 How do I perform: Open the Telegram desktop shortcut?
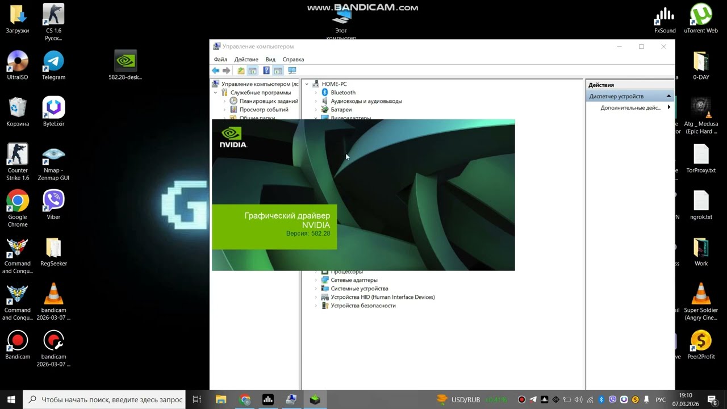click(x=53, y=65)
